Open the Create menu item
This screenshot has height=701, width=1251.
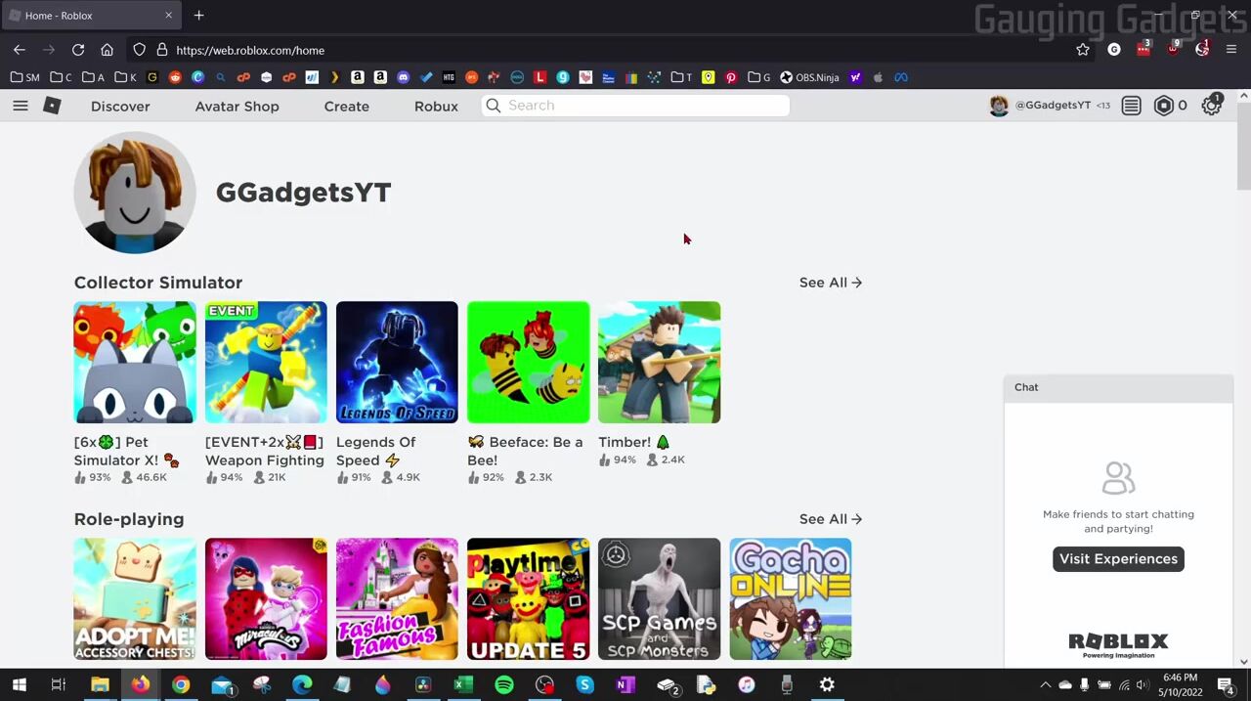346,106
